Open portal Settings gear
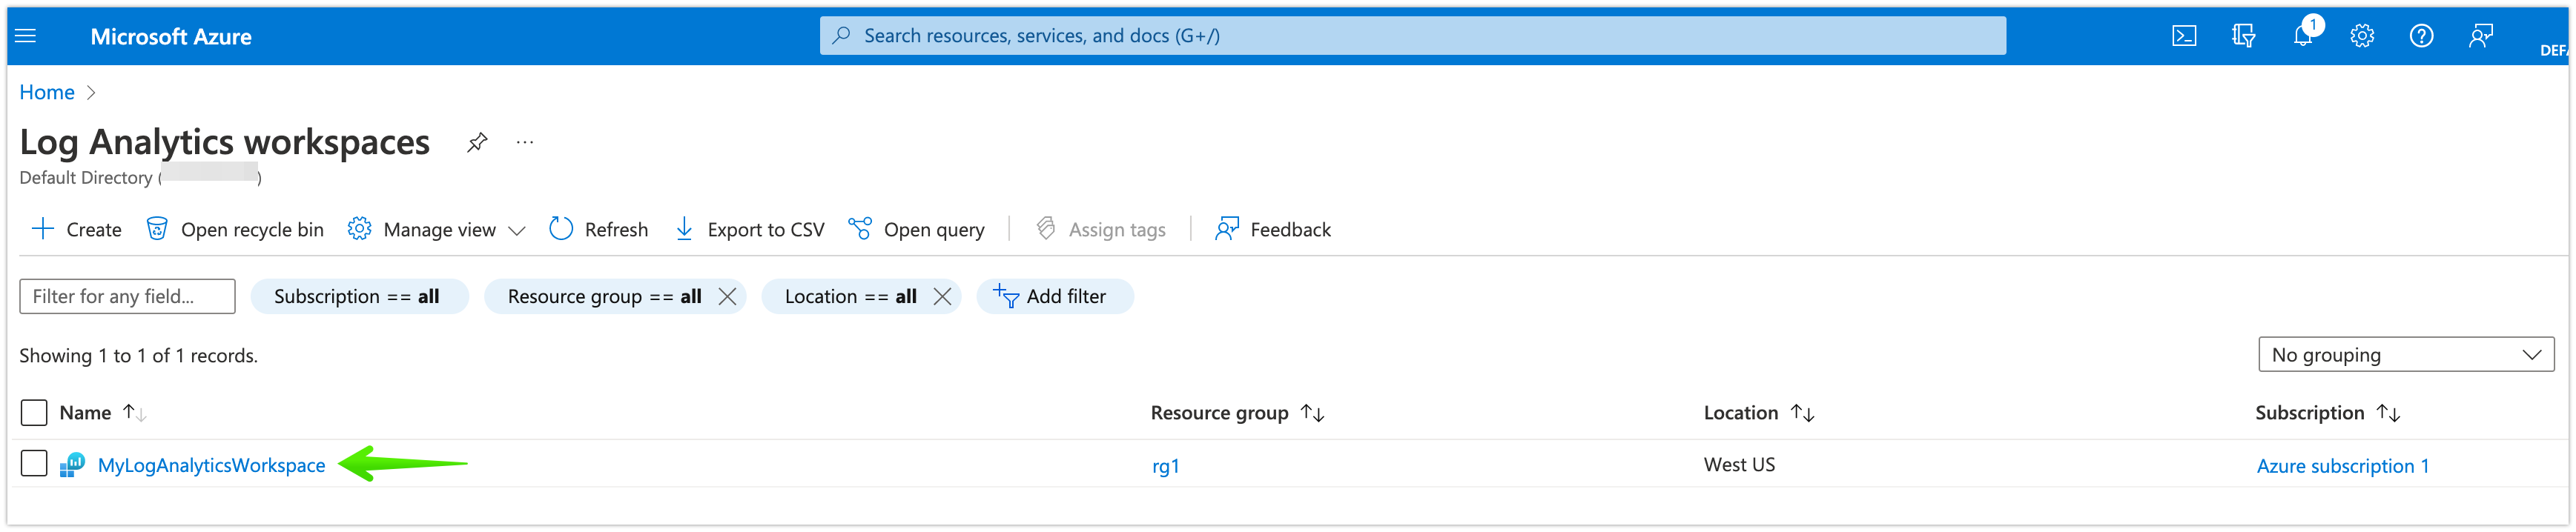This screenshot has width=2576, height=532. (x=2362, y=36)
